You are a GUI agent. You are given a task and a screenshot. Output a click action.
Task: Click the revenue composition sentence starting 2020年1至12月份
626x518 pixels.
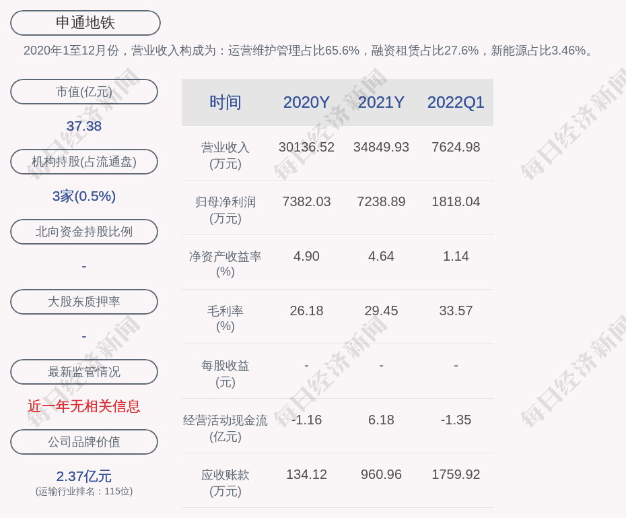308,51
